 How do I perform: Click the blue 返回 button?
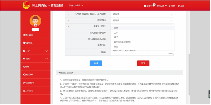click(96, 63)
